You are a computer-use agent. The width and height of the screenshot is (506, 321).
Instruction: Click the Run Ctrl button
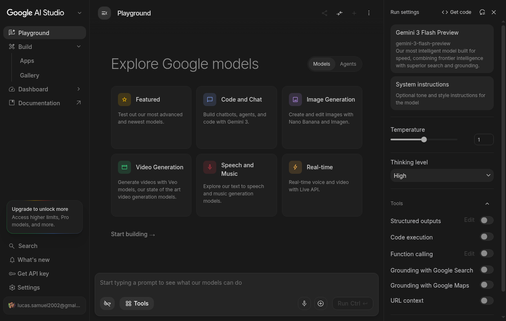pos(353,303)
